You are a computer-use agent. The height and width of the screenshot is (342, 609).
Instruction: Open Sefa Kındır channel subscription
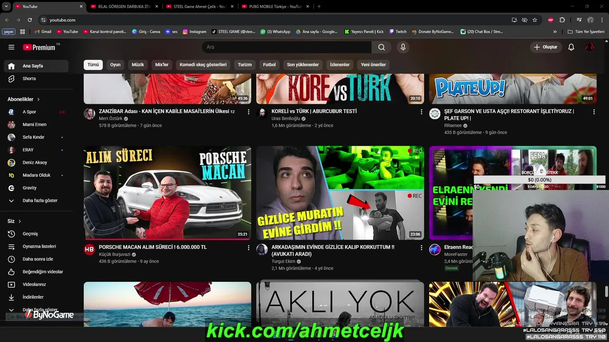[x=37, y=137]
